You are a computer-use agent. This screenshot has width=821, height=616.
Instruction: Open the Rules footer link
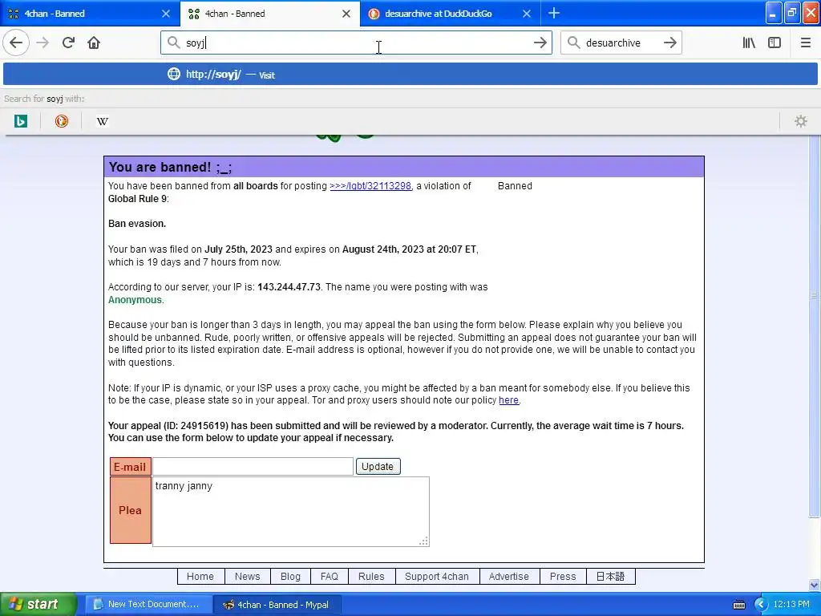coord(371,576)
